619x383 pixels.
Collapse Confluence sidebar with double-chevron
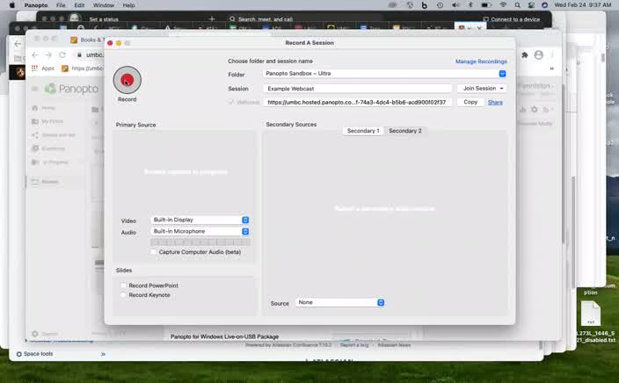(x=103, y=354)
